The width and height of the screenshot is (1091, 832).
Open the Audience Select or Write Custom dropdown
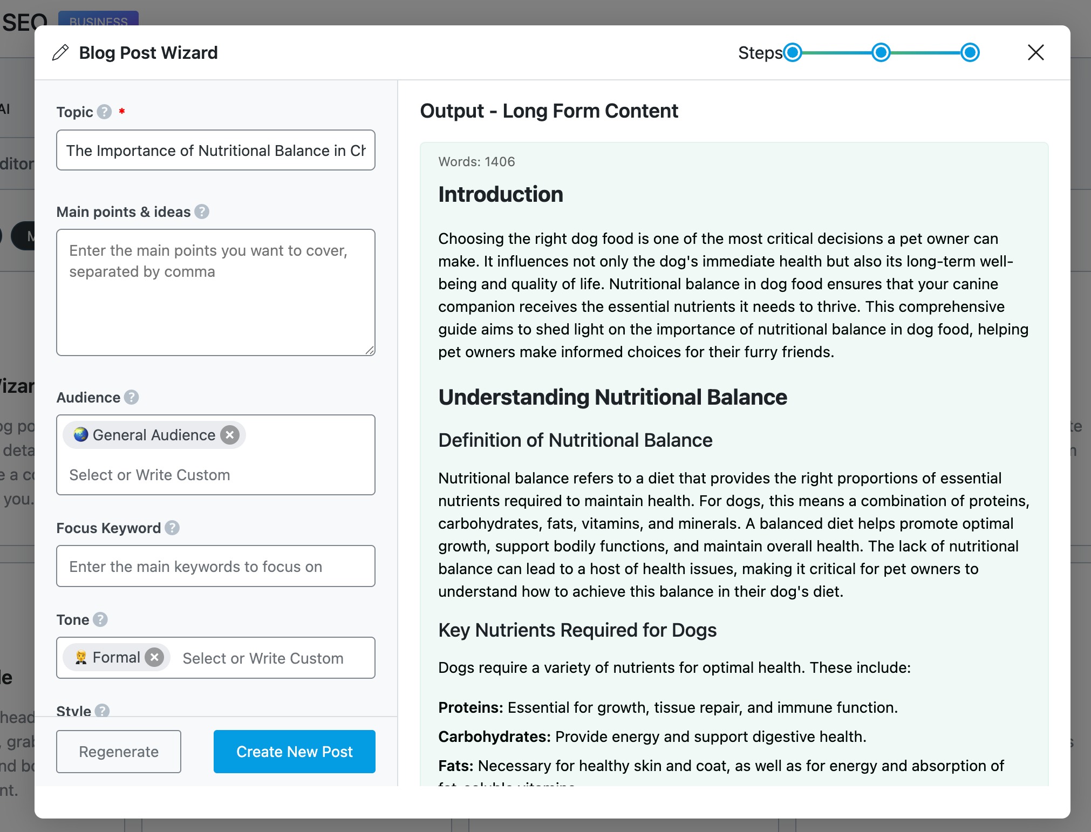pos(149,475)
